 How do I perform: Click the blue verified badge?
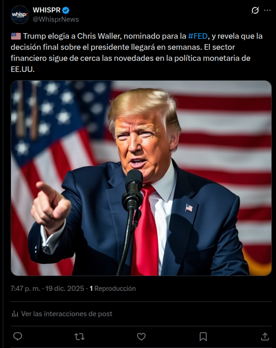click(66, 10)
